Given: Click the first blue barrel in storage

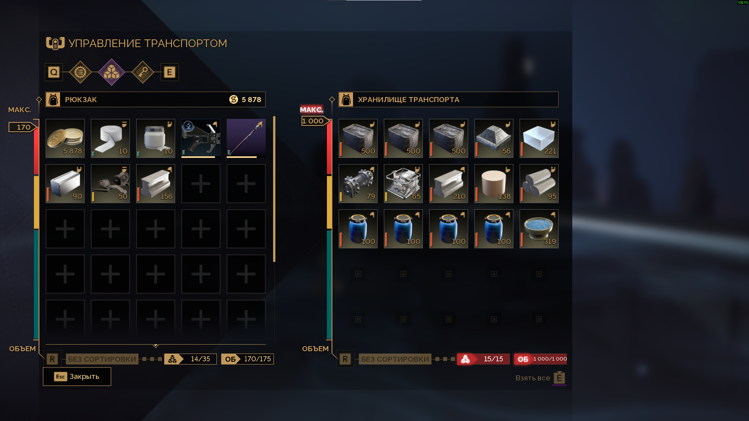Looking at the screenshot, I should tap(358, 229).
